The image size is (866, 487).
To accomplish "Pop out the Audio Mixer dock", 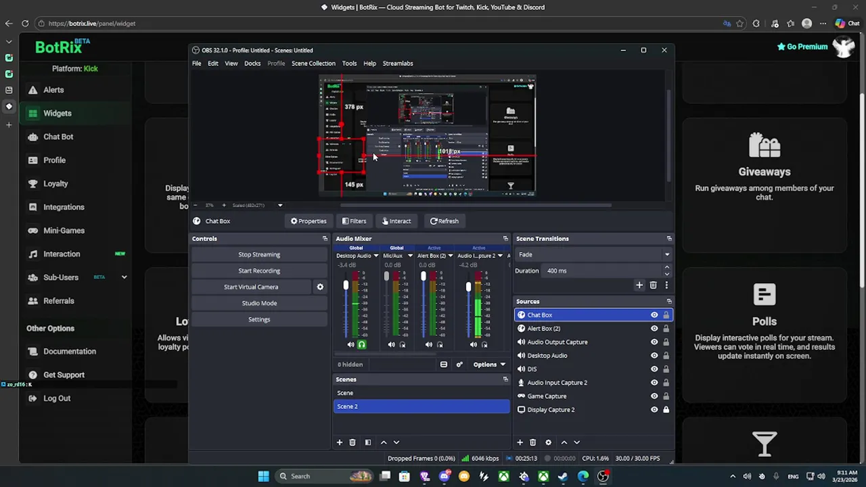I will tap(505, 239).
